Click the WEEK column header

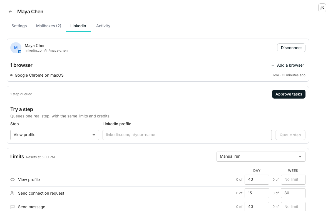[293, 171]
